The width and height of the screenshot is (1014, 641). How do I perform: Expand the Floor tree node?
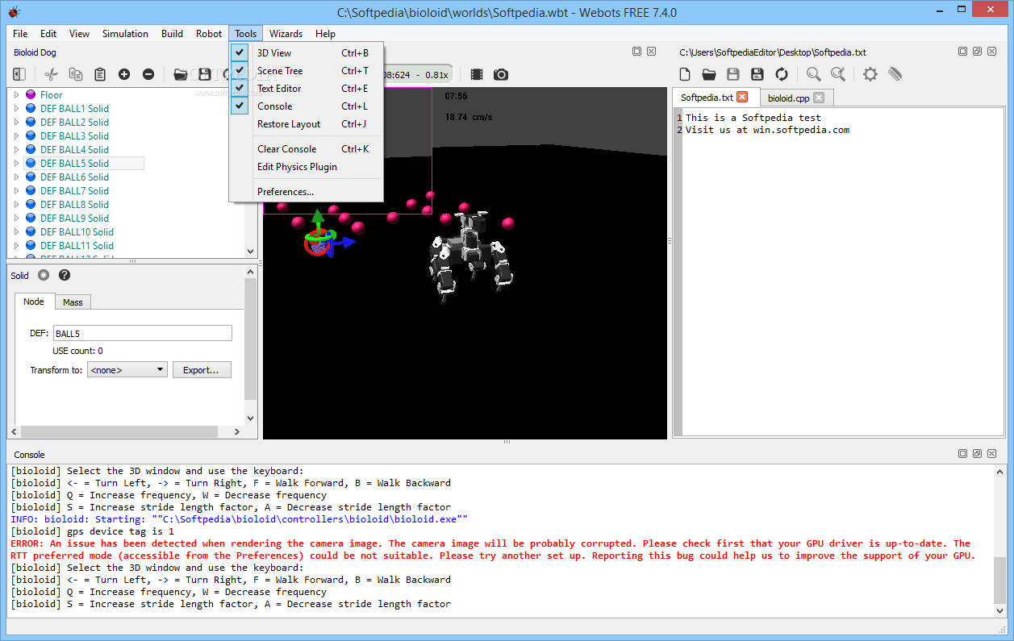coord(16,94)
